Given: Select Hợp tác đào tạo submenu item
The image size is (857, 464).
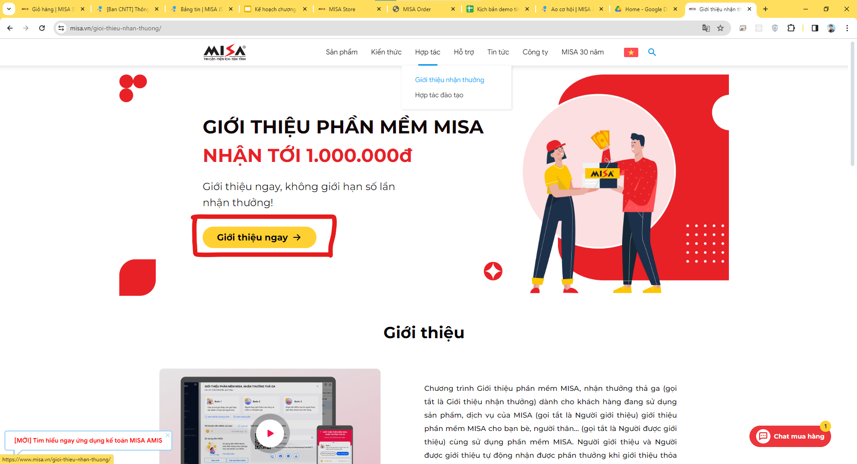Looking at the screenshot, I should (439, 95).
